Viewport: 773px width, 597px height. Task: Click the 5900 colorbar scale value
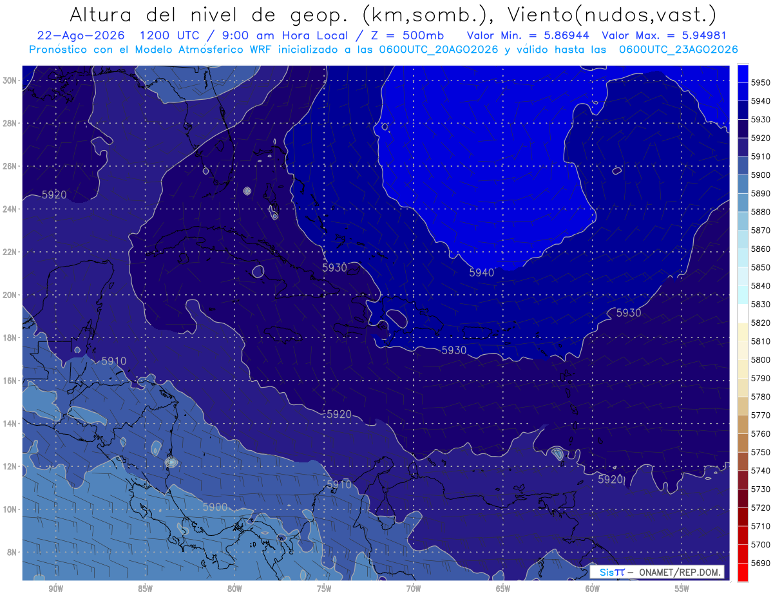(x=760, y=175)
